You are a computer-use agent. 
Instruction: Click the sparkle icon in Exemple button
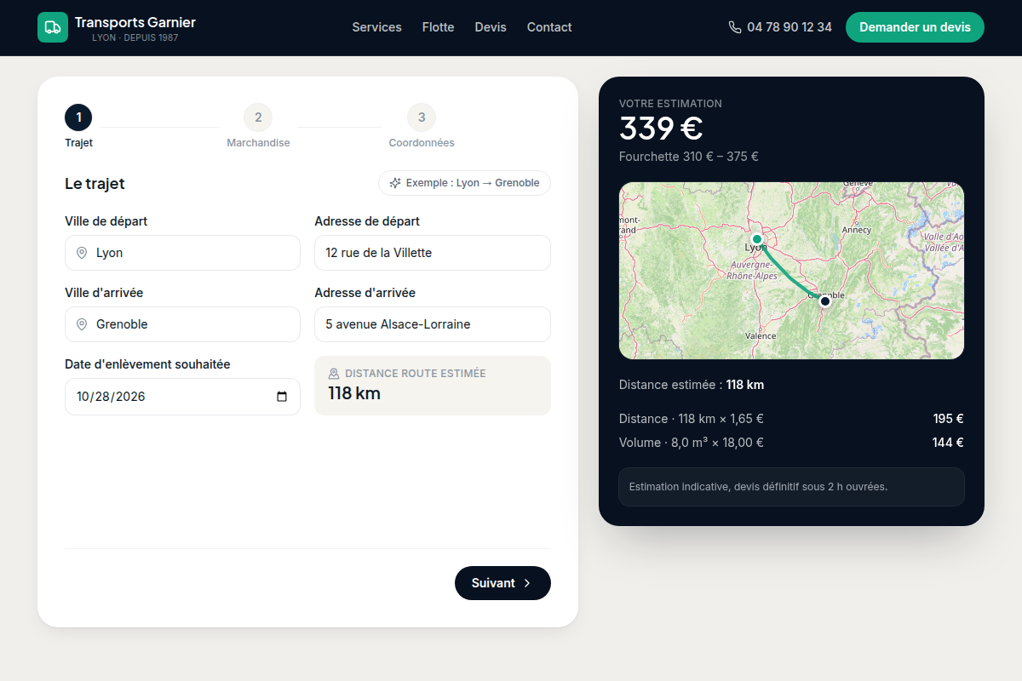(395, 183)
